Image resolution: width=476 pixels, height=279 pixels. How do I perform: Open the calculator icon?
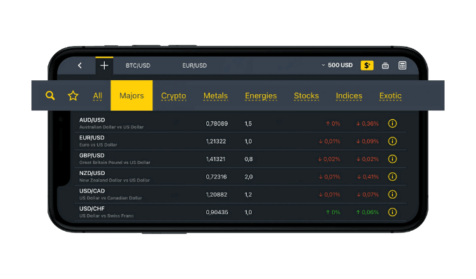(402, 66)
